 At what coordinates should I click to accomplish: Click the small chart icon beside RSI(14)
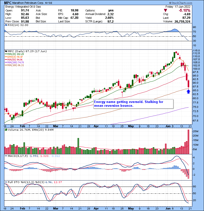(6, 25)
